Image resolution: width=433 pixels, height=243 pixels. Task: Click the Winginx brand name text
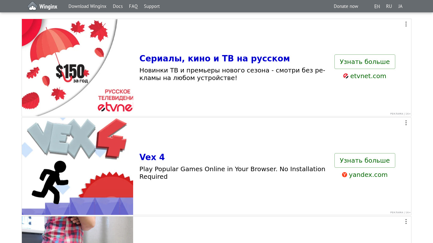(48, 6)
